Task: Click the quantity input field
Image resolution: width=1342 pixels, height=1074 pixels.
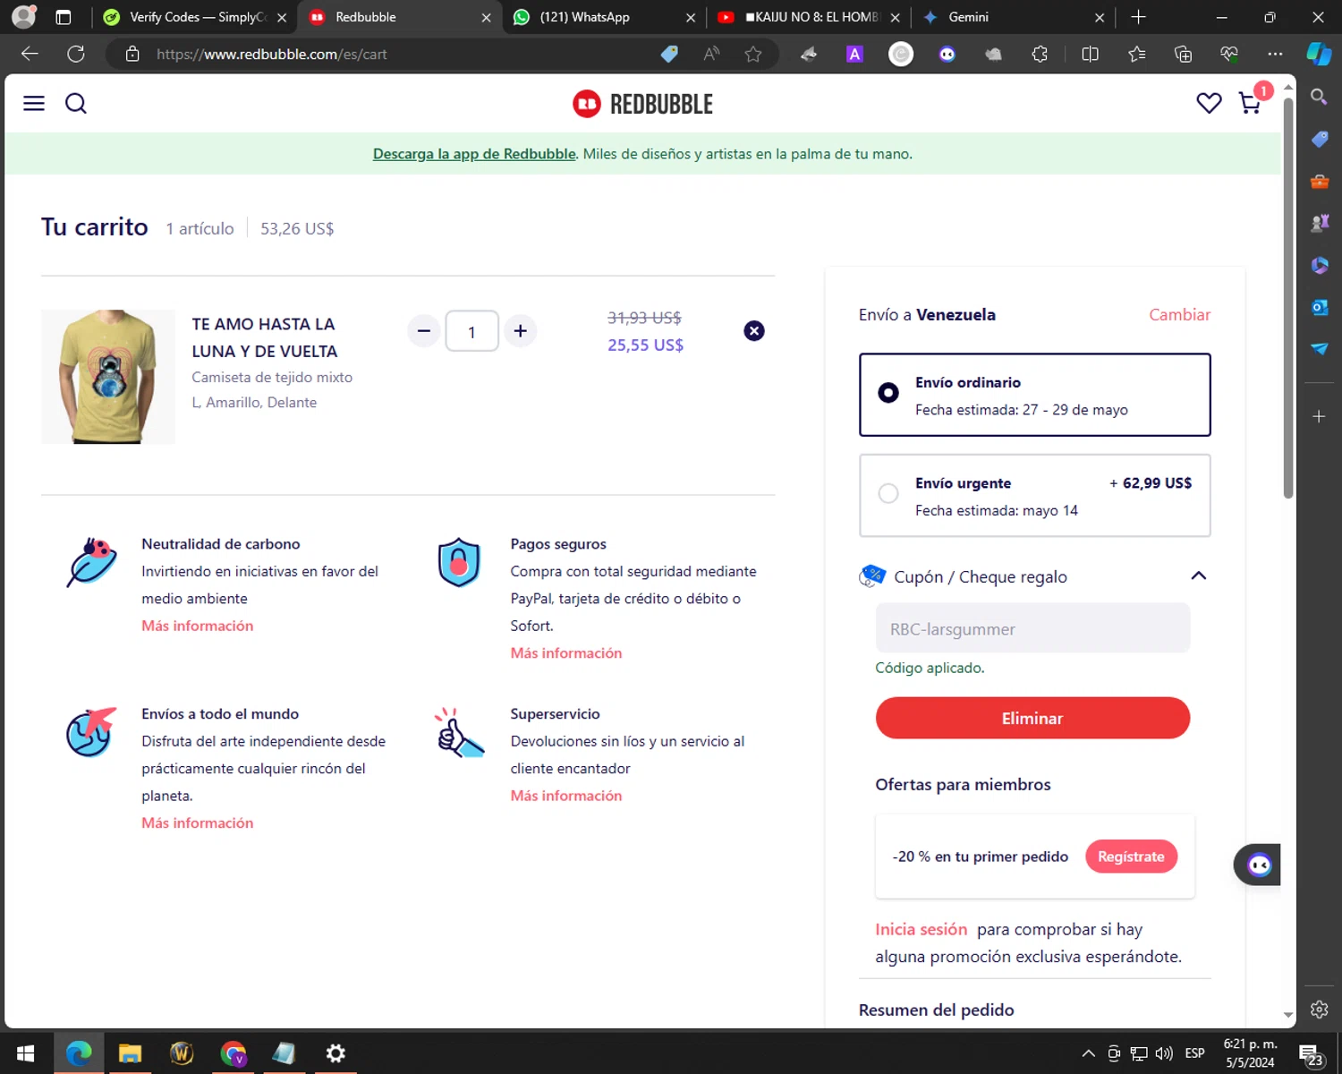Action: coord(471,331)
